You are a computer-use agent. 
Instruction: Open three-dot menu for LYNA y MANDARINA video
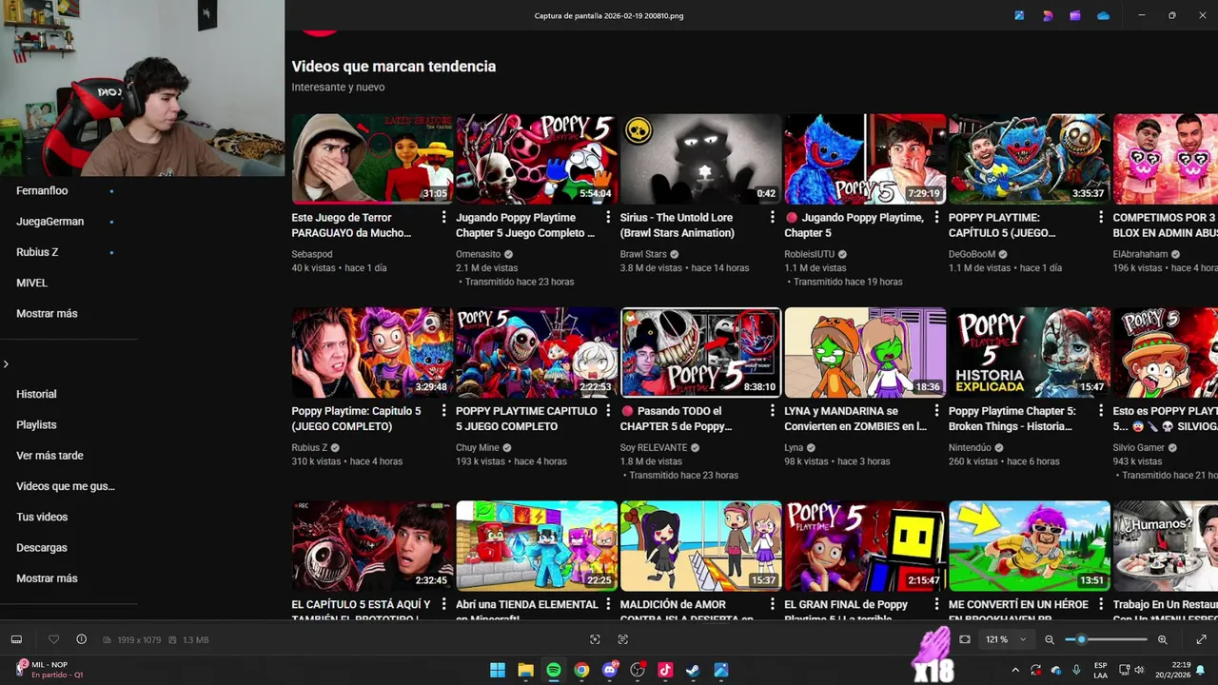(x=936, y=411)
